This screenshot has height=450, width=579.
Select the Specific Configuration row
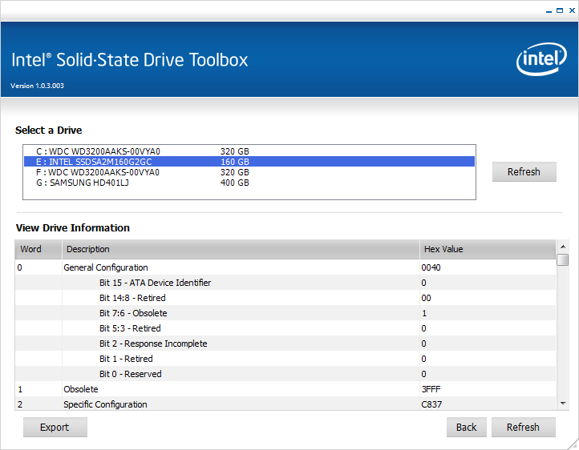[x=285, y=404]
